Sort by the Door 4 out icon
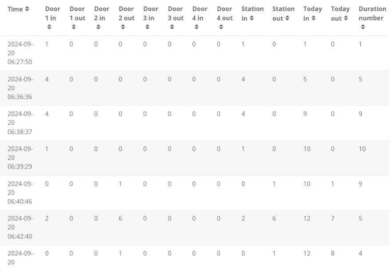This screenshot has height=267, width=391. pyautogui.click(x=221, y=27)
